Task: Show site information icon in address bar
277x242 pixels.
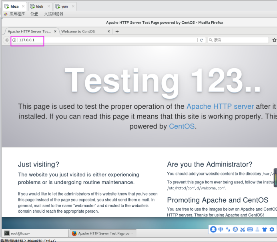Action: point(14,40)
